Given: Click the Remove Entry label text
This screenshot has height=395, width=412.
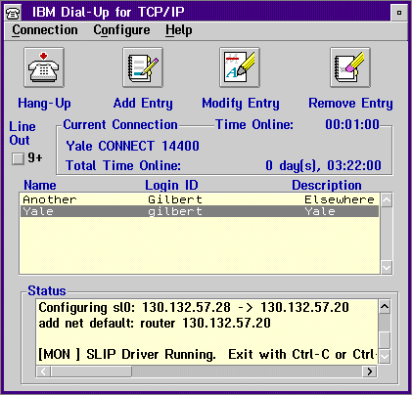Looking at the screenshot, I should pyautogui.click(x=350, y=104).
